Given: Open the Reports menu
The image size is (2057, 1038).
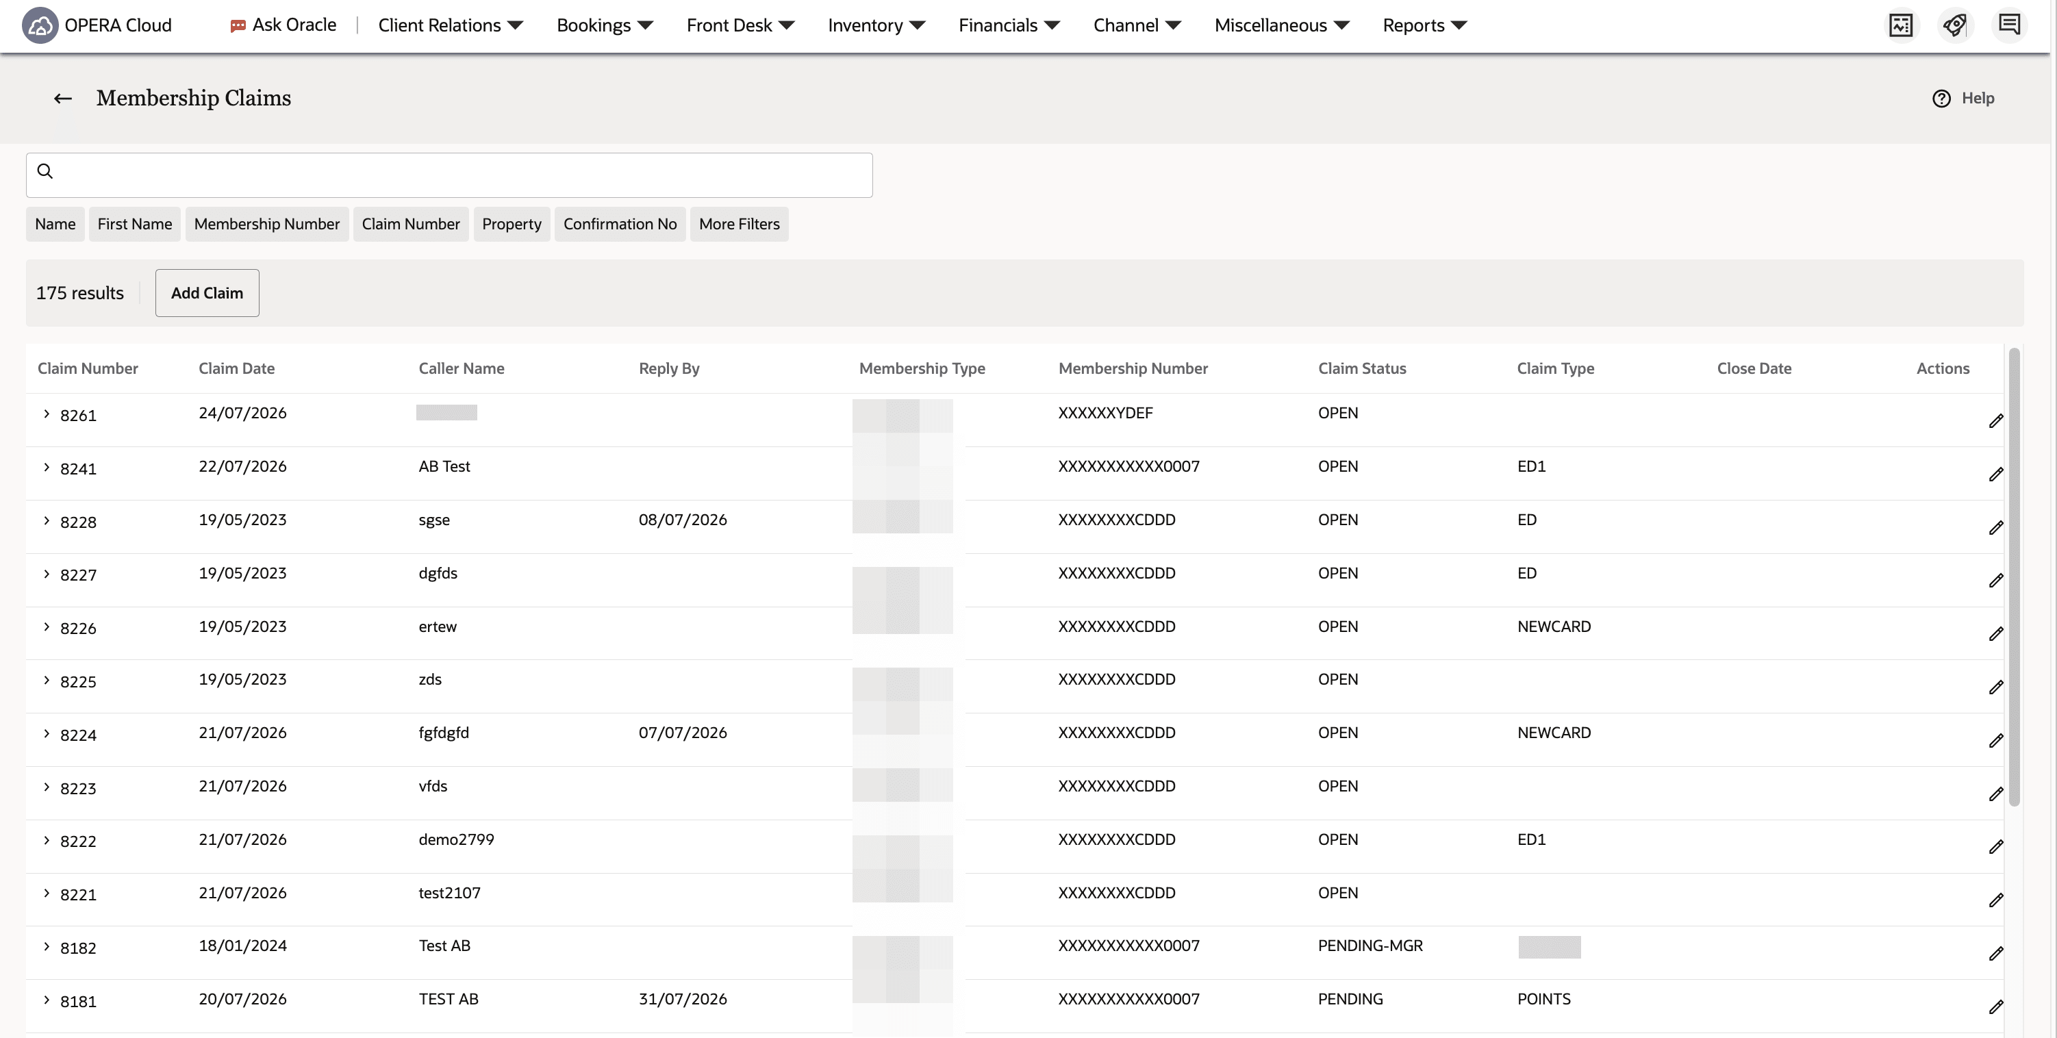Looking at the screenshot, I should click(1424, 25).
